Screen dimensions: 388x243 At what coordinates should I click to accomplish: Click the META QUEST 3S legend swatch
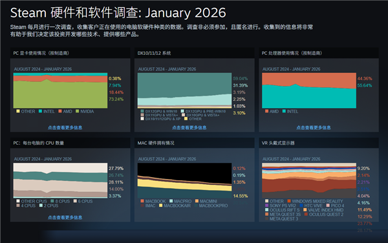266,215
